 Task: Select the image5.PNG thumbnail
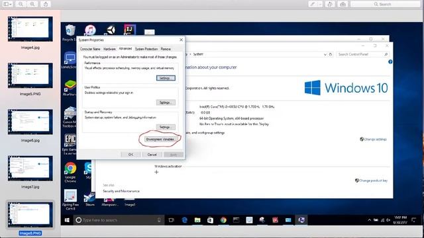coord(30,75)
